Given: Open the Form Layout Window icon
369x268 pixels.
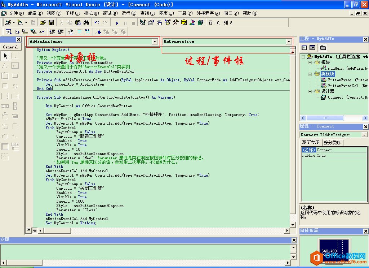Looking at the screenshot, I should point(159,22).
